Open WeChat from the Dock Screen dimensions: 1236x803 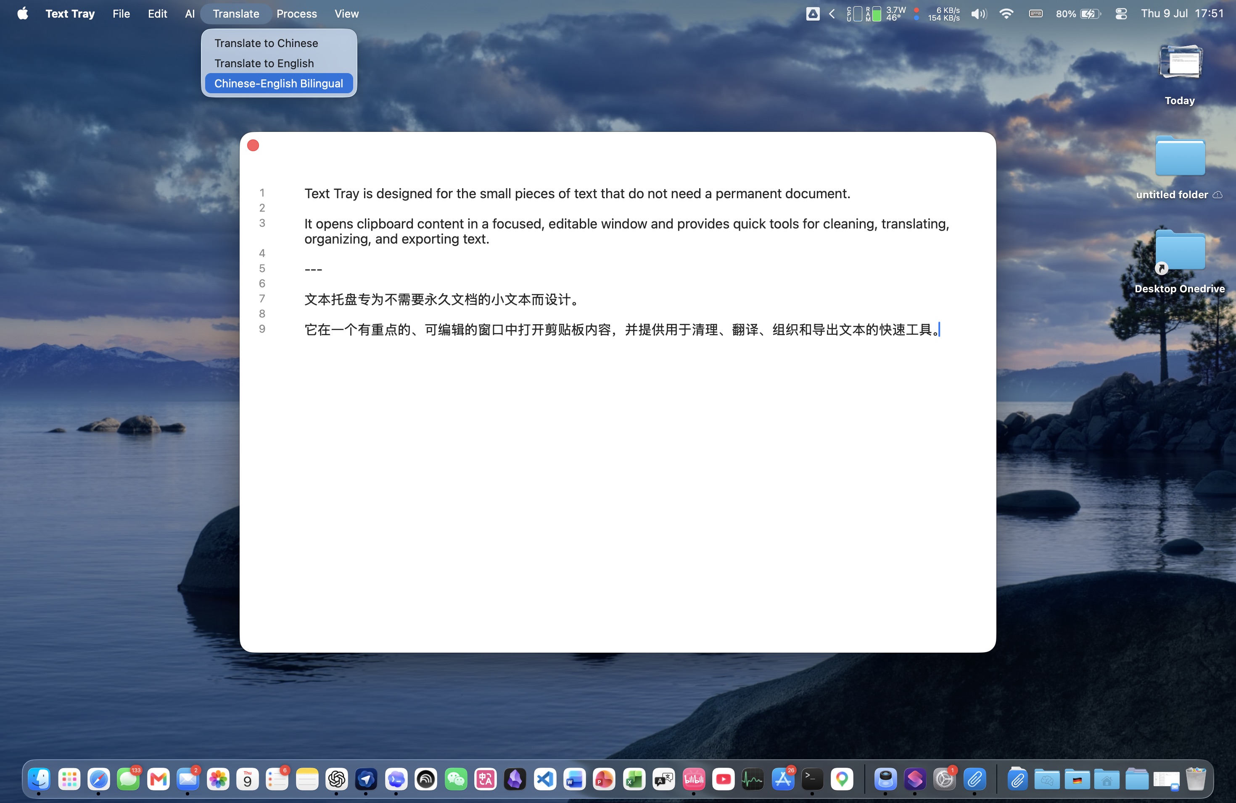pos(455,779)
